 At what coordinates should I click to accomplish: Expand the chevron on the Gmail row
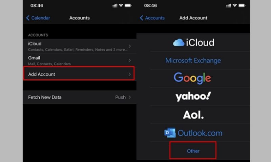click(130, 60)
